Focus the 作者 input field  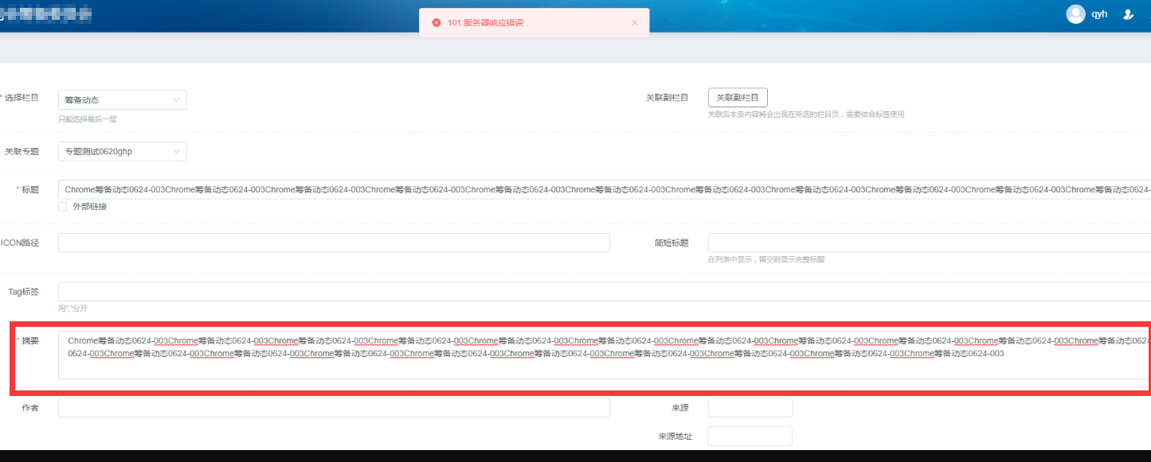[334, 408]
